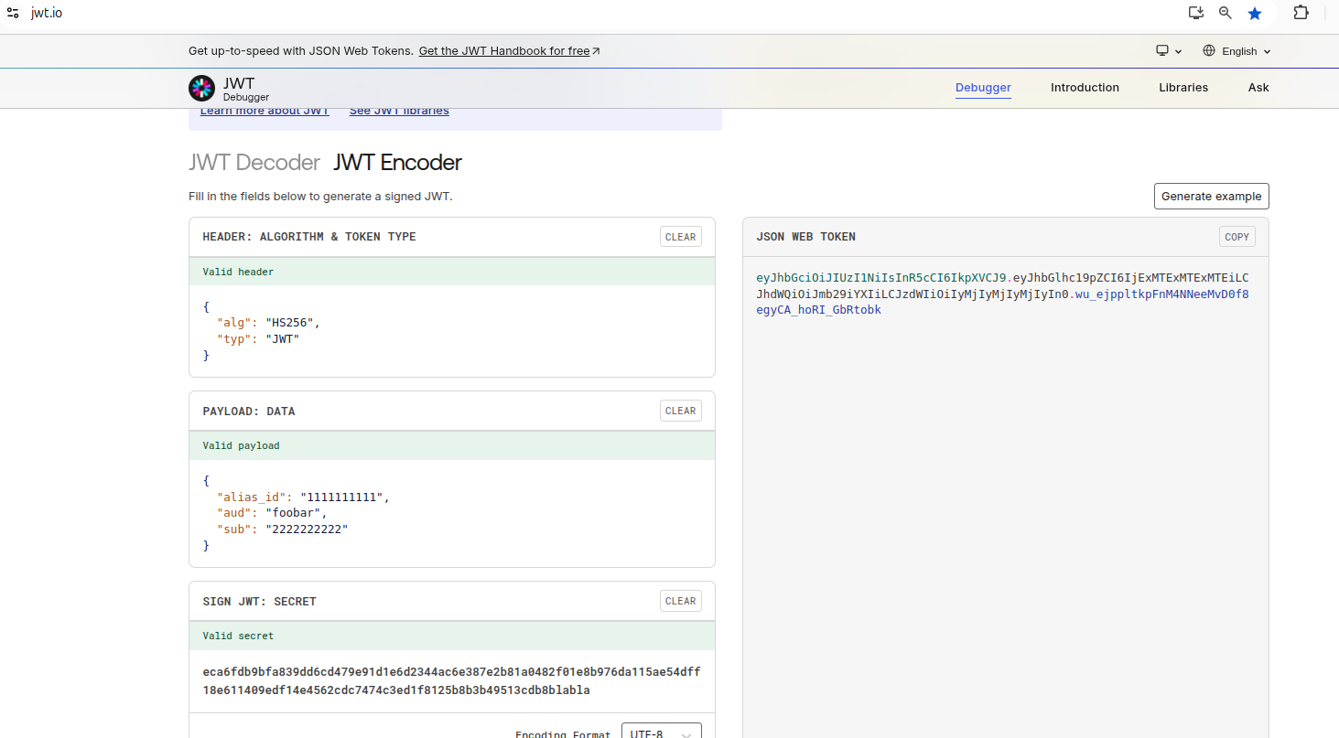Go to the Libraries page

(1183, 88)
